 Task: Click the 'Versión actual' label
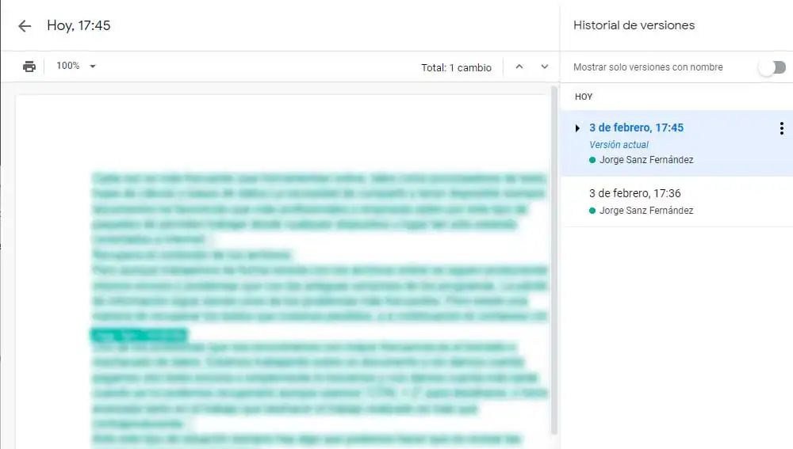pyautogui.click(x=619, y=144)
